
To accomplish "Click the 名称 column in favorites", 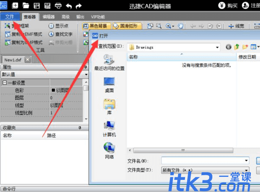I will [7, 135].
